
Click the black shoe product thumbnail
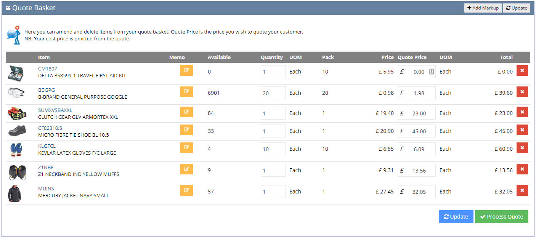[17, 131]
